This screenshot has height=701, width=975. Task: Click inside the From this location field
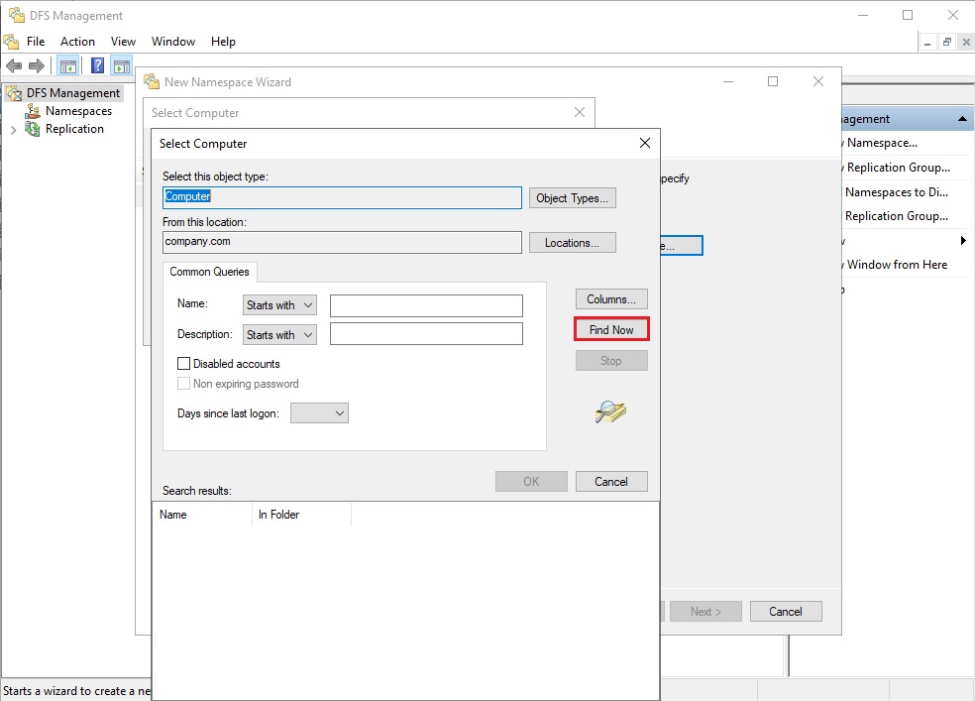pos(341,241)
